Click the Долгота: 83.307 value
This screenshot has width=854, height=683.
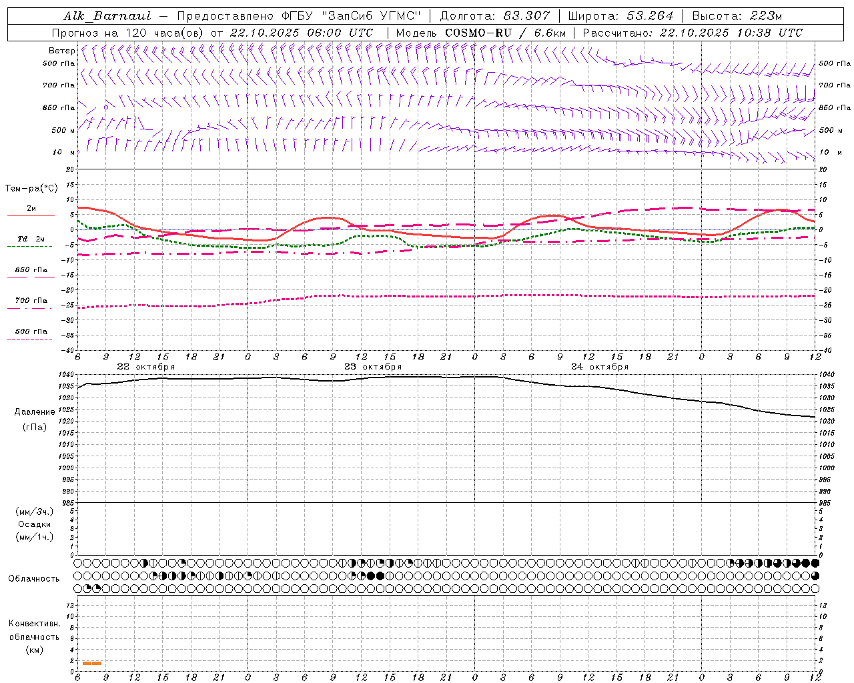click(x=495, y=16)
